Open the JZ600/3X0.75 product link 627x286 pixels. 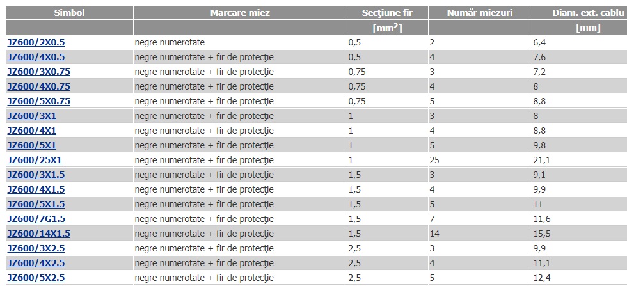pyautogui.click(x=38, y=72)
